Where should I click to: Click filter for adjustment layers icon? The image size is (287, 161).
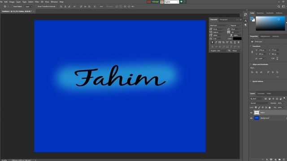(270, 99)
